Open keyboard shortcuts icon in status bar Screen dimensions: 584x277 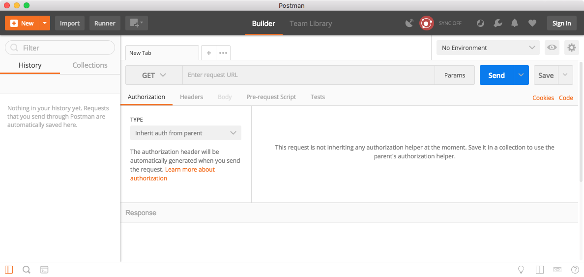point(557,270)
